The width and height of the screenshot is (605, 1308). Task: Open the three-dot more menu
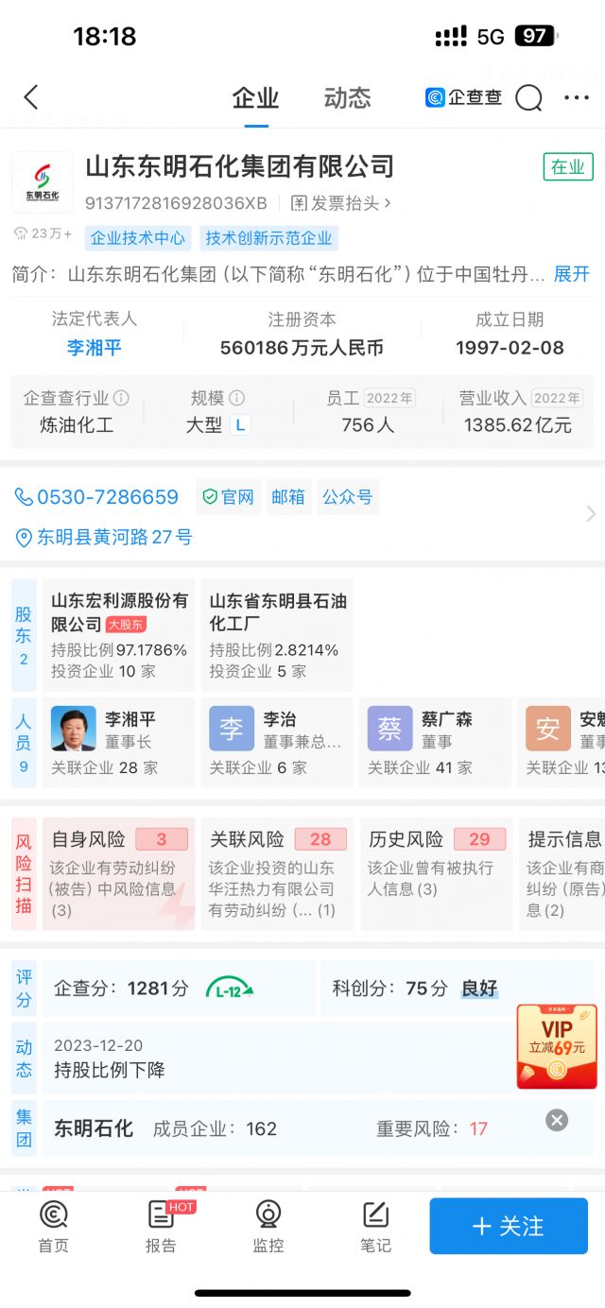click(x=577, y=97)
